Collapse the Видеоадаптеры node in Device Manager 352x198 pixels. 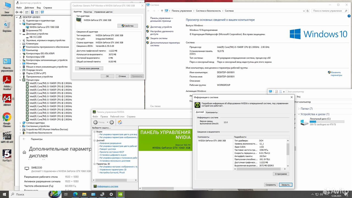click(x=20, y=24)
